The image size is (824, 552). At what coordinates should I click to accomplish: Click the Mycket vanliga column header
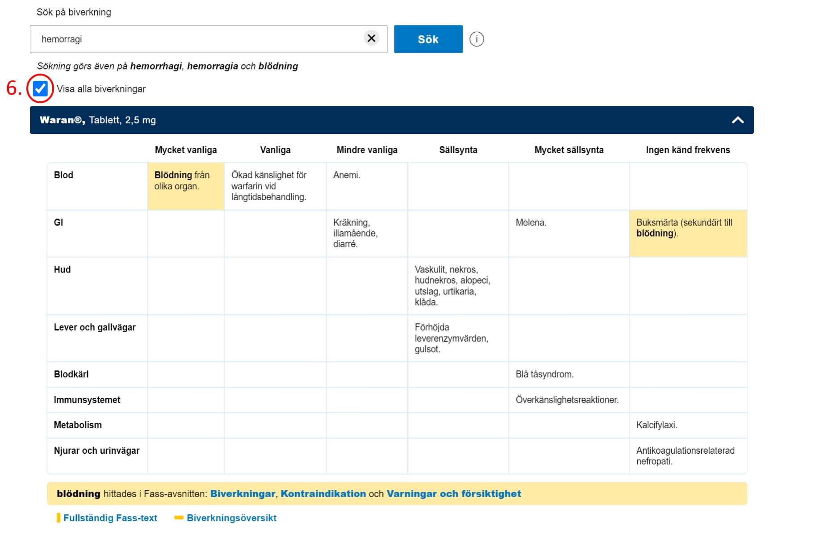[186, 150]
